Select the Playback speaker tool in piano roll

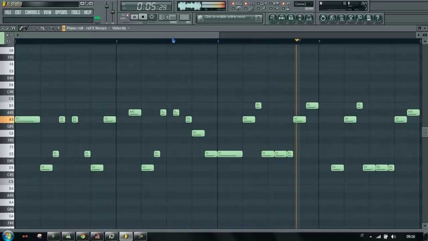[58, 28]
